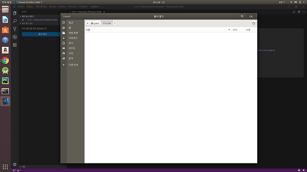
Task: Launch Google Chrome from dock
Action: pyautogui.click(x=5, y=60)
